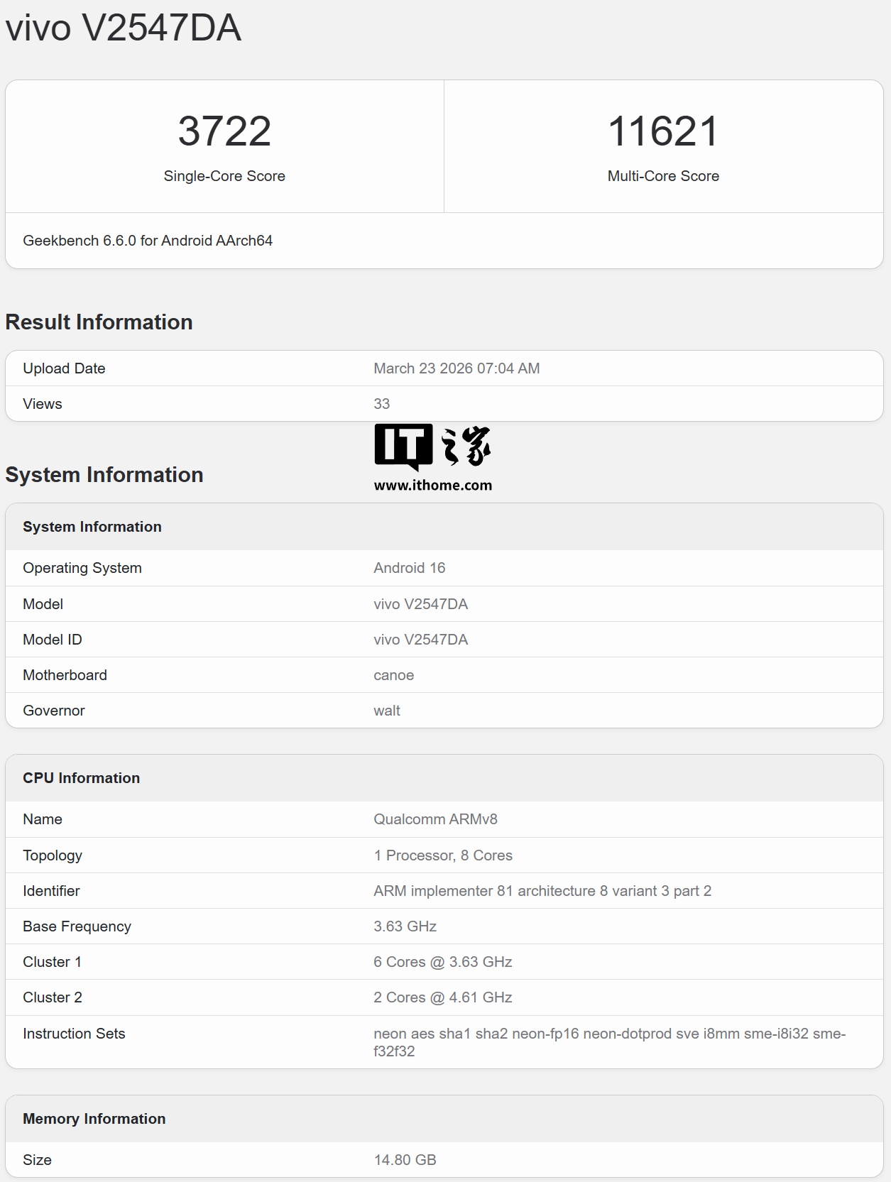This screenshot has width=891, height=1182.
Task: Click the CPU Information section header
Action: click(82, 778)
